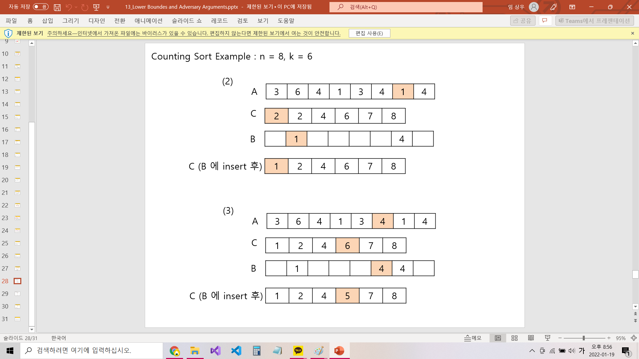Start slideshow from beginning icon
The height and width of the screenshot is (359, 639).
point(97,7)
